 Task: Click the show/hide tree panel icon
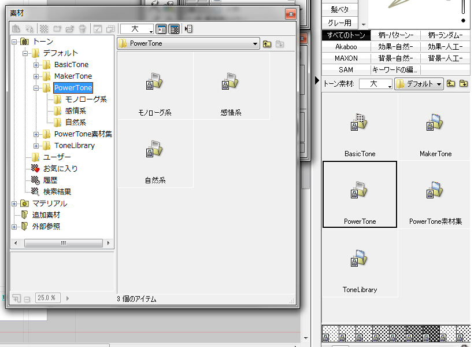188,29
